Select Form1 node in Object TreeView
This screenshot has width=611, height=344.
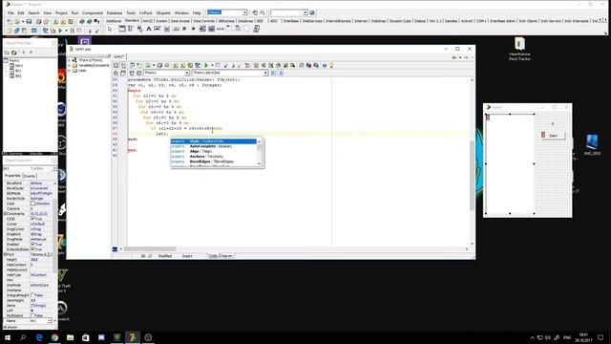coord(14,60)
